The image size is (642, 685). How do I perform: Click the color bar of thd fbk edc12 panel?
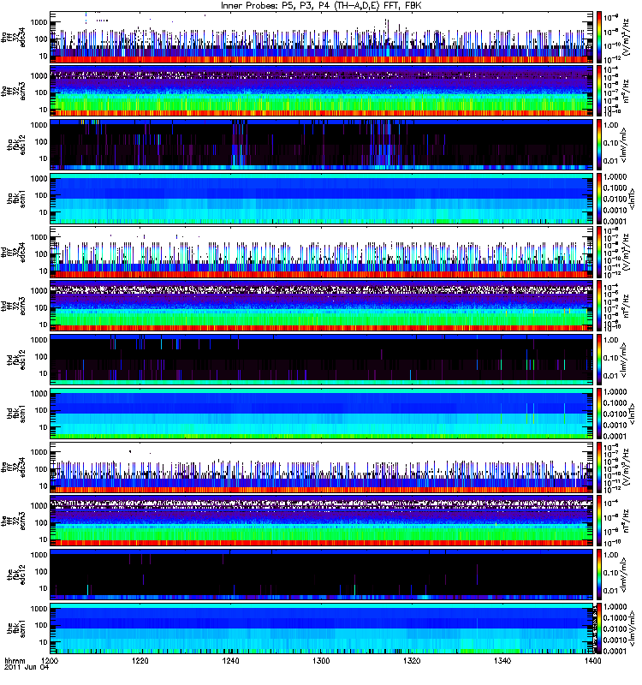(x=599, y=360)
